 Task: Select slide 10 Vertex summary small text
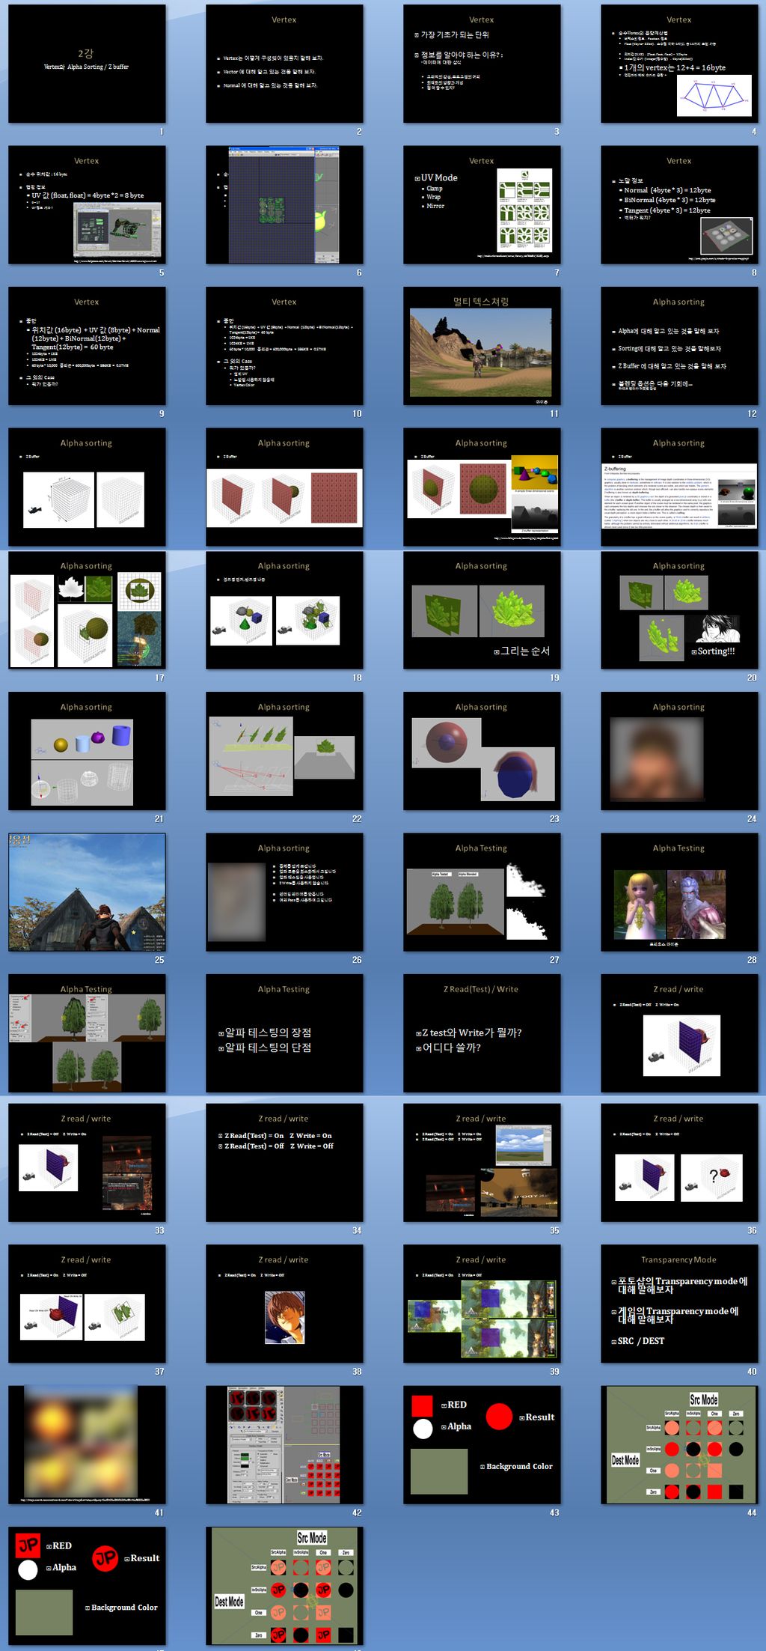(x=284, y=346)
